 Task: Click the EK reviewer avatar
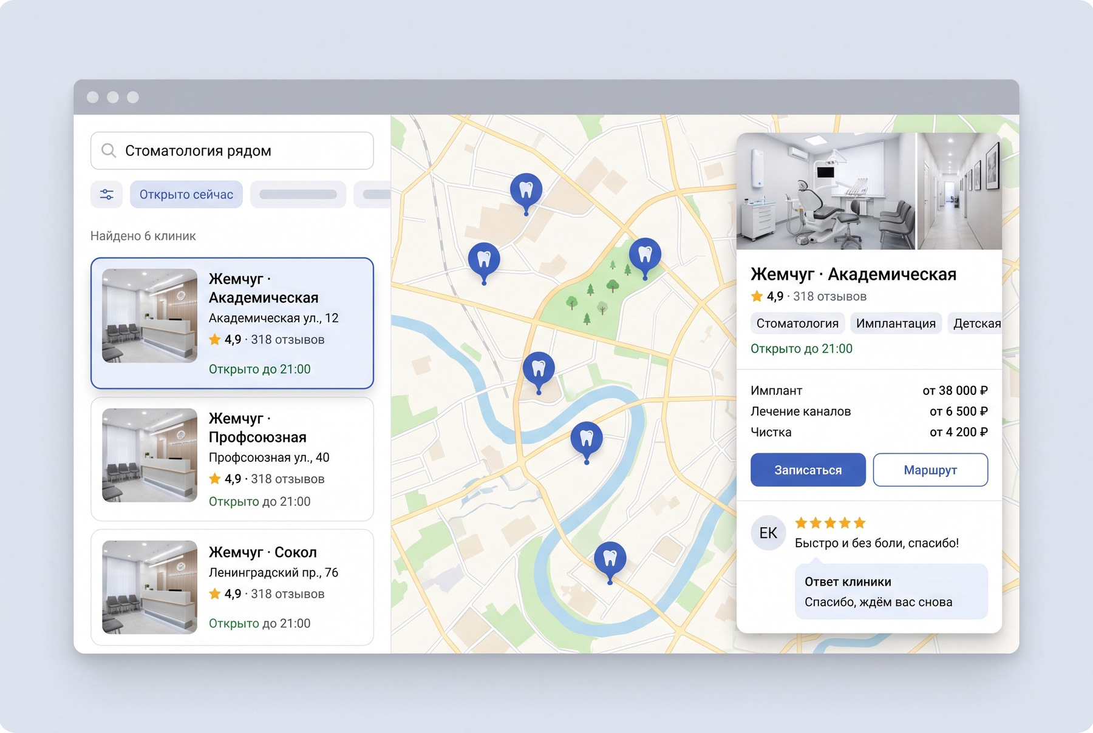[768, 533]
